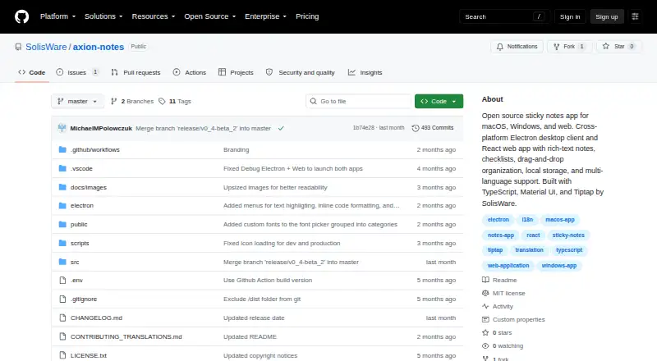Click the .env file icon
Screen dimensions: 657x361
pos(62,280)
